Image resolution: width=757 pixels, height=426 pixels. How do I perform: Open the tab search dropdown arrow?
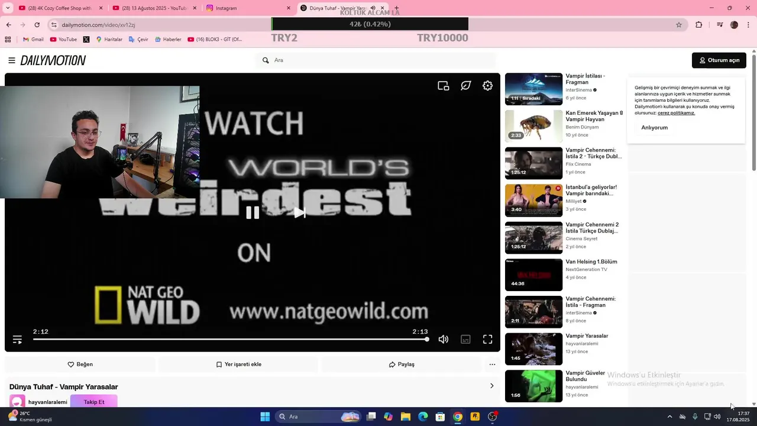coord(8,8)
